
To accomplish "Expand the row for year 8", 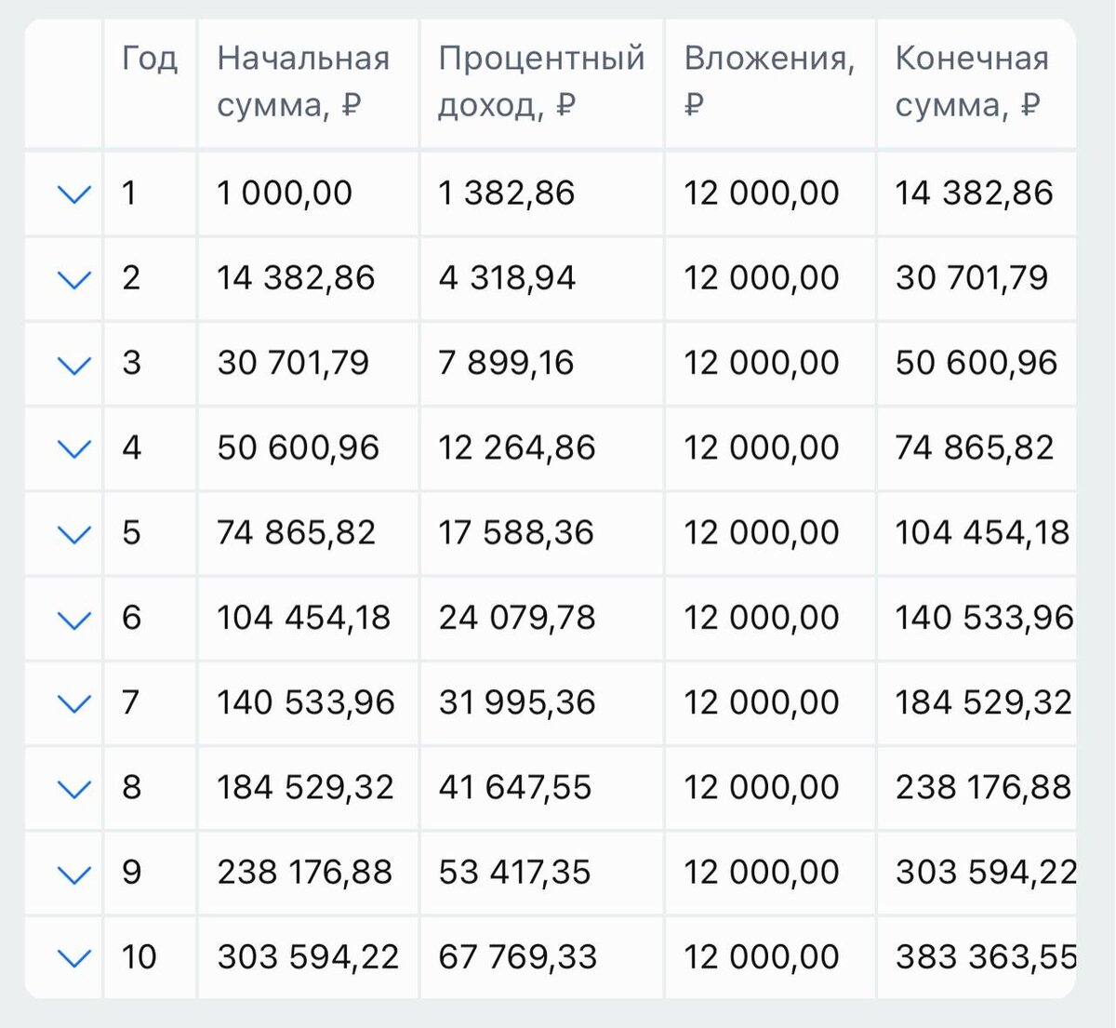I will tap(73, 787).
